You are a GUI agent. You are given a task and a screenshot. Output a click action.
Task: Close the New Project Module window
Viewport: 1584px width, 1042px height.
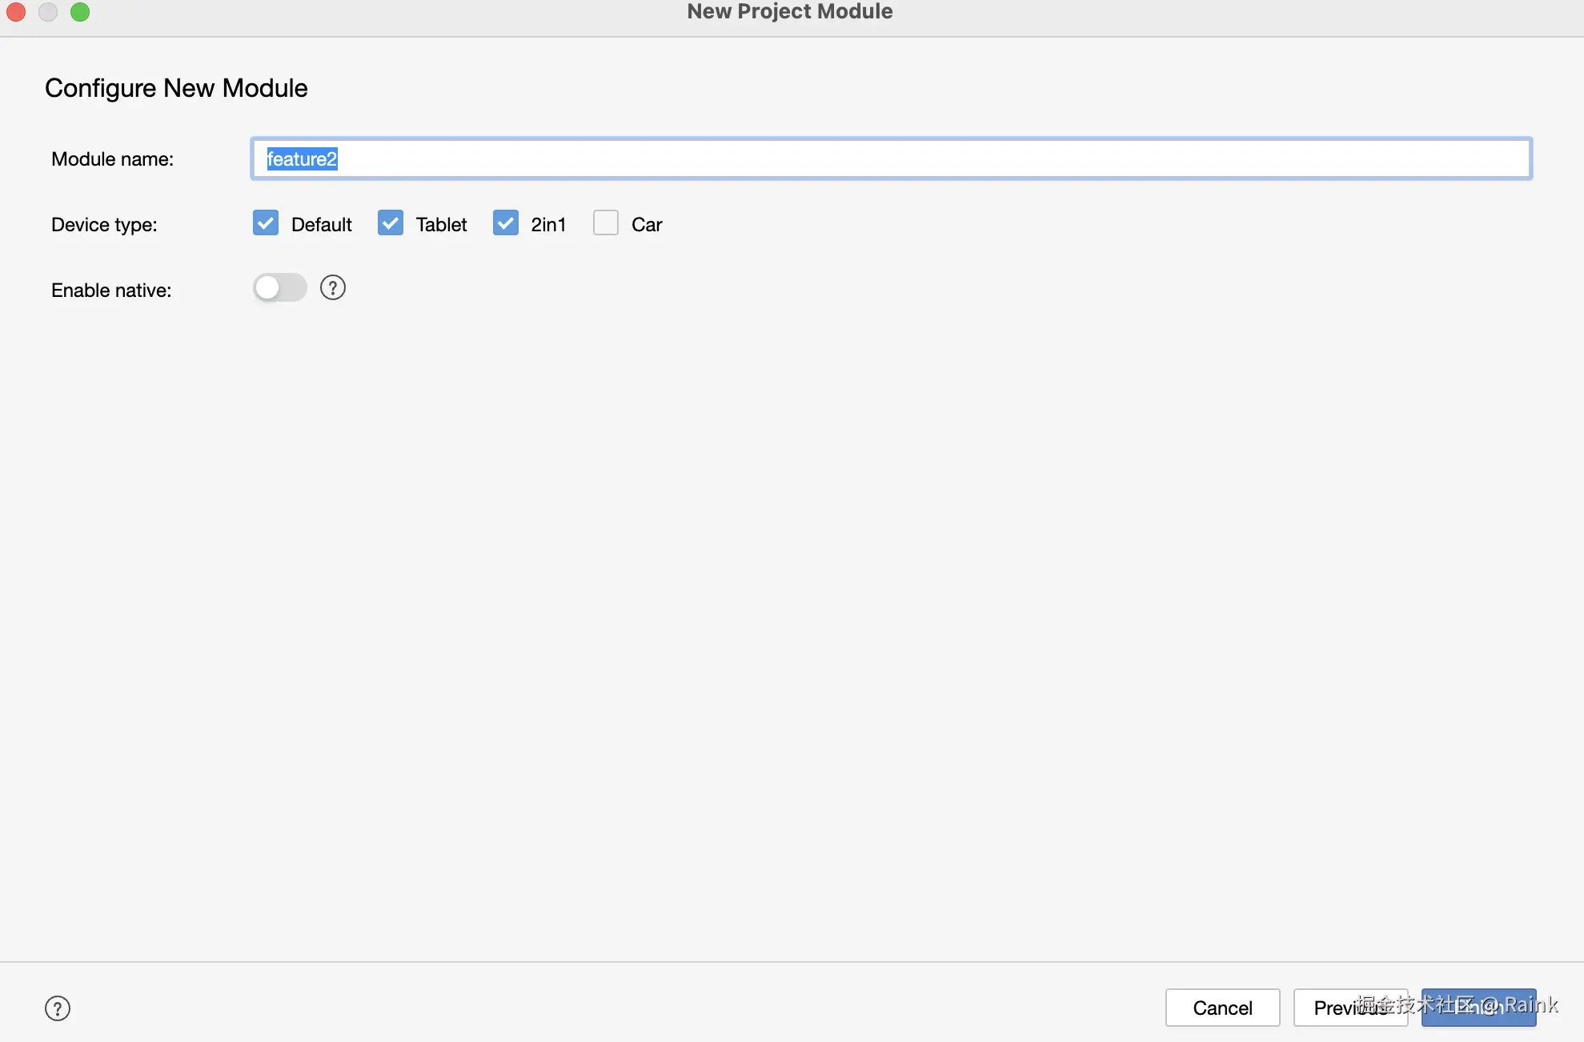[x=16, y=12]
